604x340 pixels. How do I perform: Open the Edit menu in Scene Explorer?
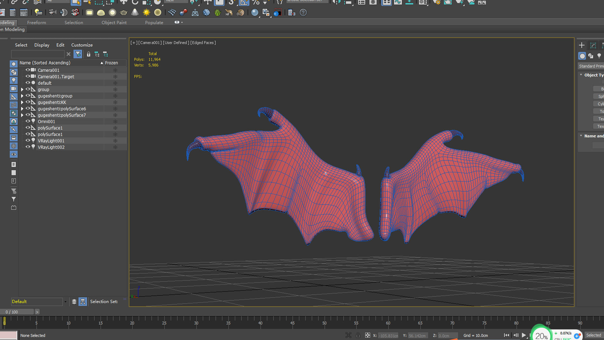[60, 45]
